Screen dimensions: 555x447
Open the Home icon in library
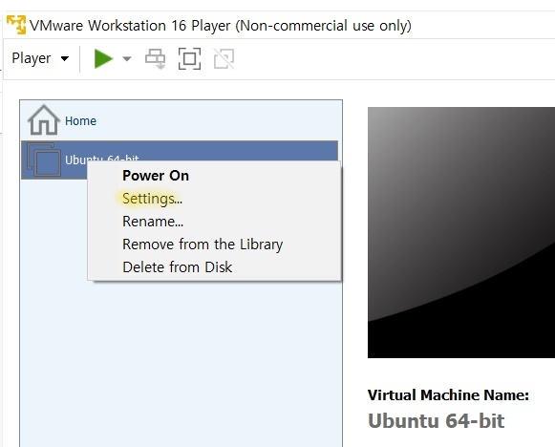click(44, 120)
